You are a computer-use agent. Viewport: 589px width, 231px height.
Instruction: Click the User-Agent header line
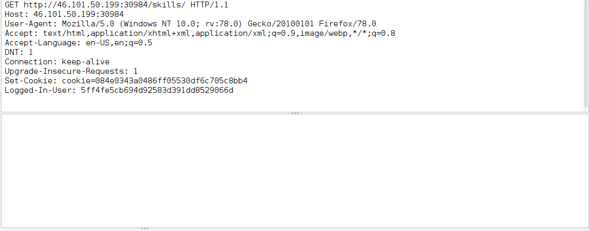[x=191, y=24]
